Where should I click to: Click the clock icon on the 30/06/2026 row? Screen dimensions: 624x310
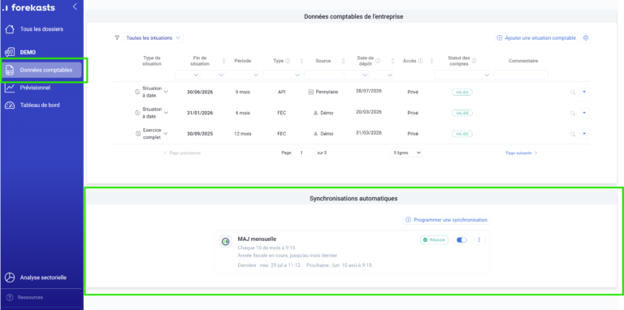pos(137,92)
